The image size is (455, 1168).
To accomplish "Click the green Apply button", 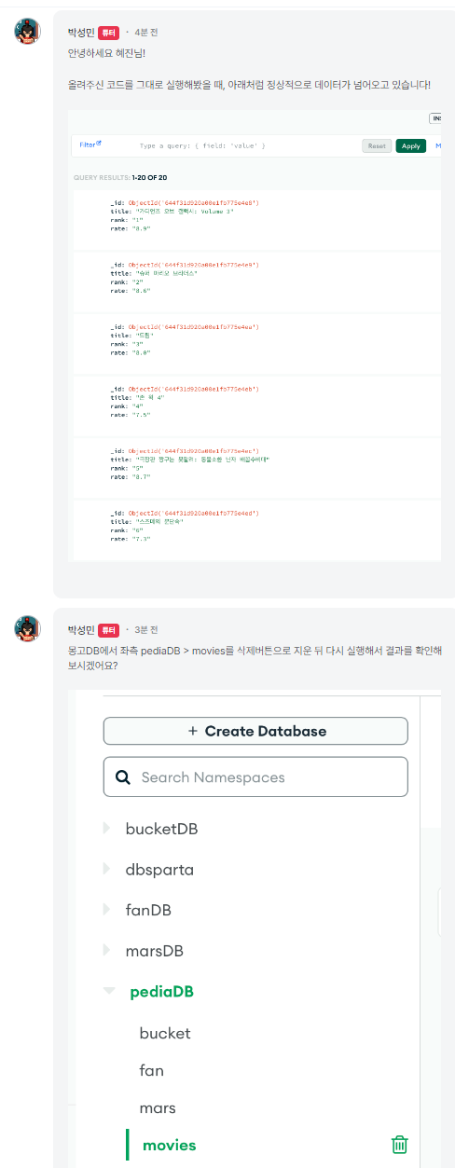I will tap(410, 145).
